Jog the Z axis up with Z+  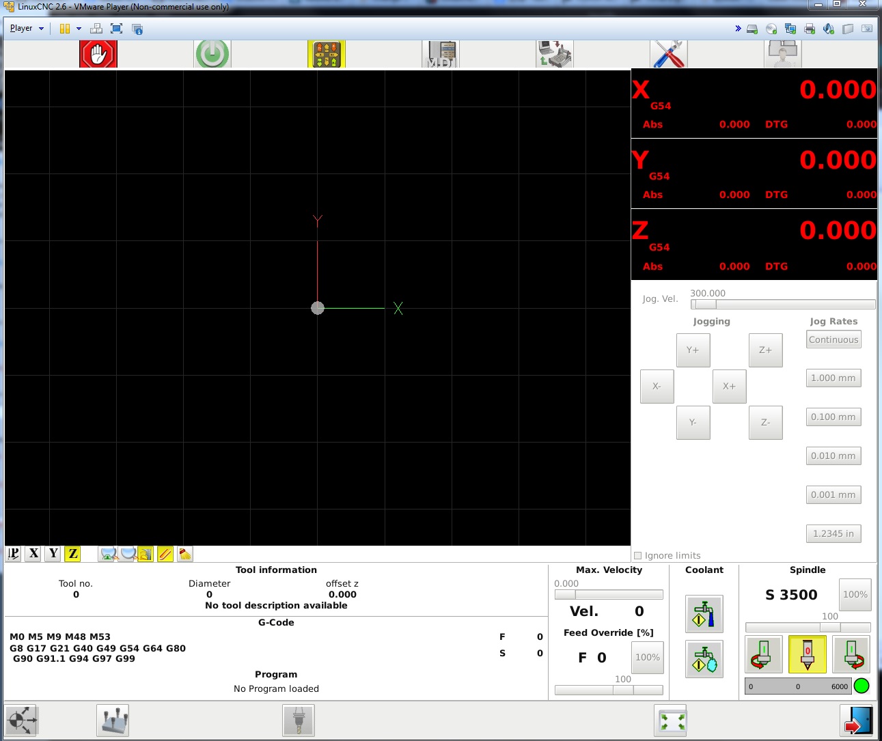[766, 350]
